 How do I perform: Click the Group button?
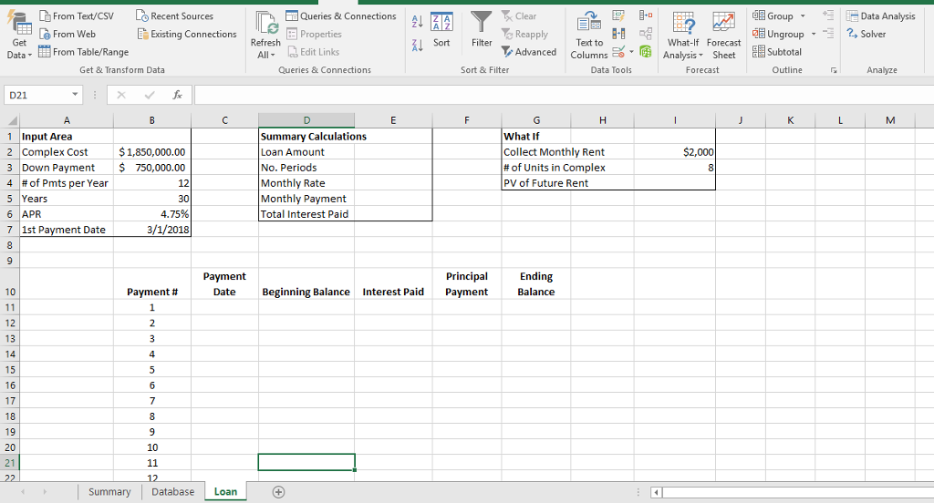tap(773, 16)
